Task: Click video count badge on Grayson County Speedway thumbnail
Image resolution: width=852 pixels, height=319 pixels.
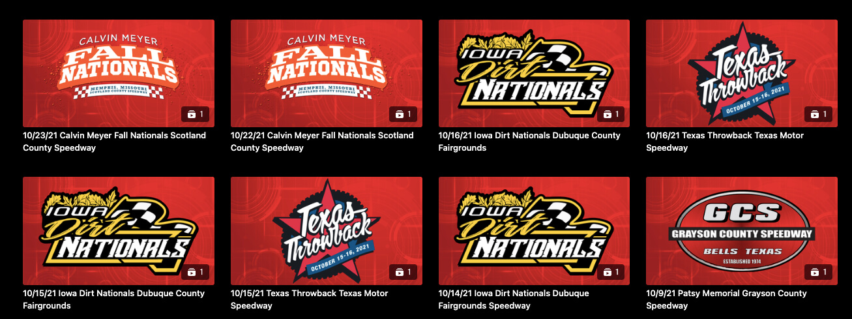Action: click(818, 272)
